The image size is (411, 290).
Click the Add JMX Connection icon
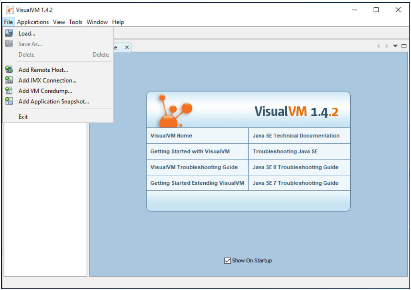(x=9, y=80)
